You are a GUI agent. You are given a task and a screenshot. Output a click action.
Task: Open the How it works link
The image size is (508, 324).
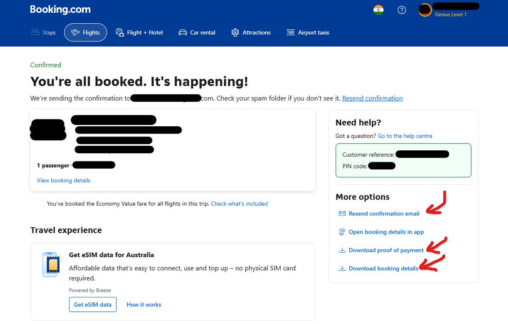(144, 305)
